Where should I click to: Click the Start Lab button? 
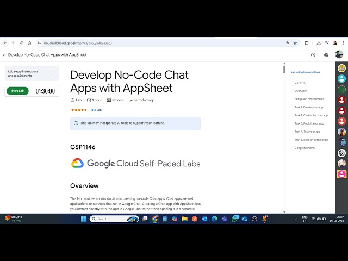(17, 91)
